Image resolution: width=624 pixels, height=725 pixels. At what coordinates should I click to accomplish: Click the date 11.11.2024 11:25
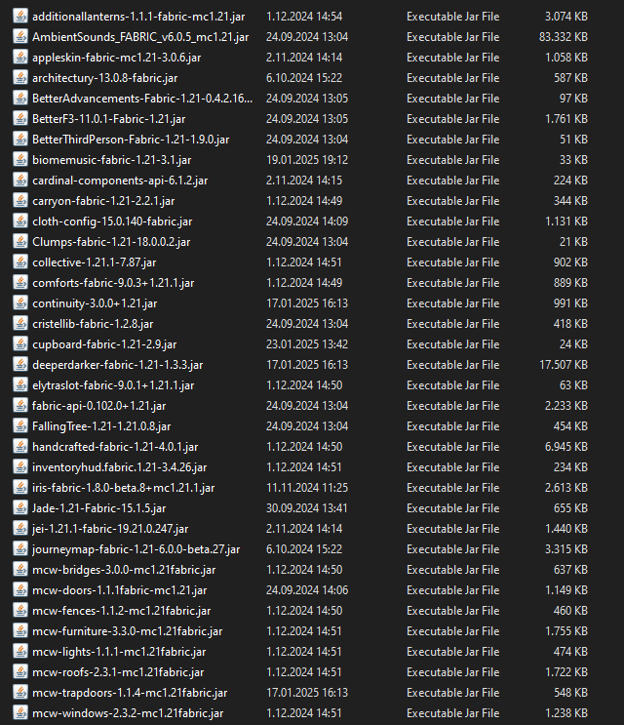pos(307,488)
